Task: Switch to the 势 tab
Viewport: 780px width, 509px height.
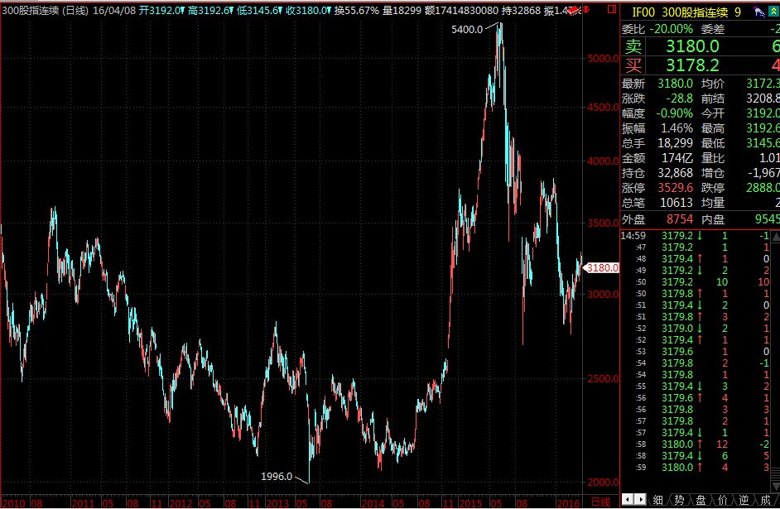Action: [x=679, y=500]
